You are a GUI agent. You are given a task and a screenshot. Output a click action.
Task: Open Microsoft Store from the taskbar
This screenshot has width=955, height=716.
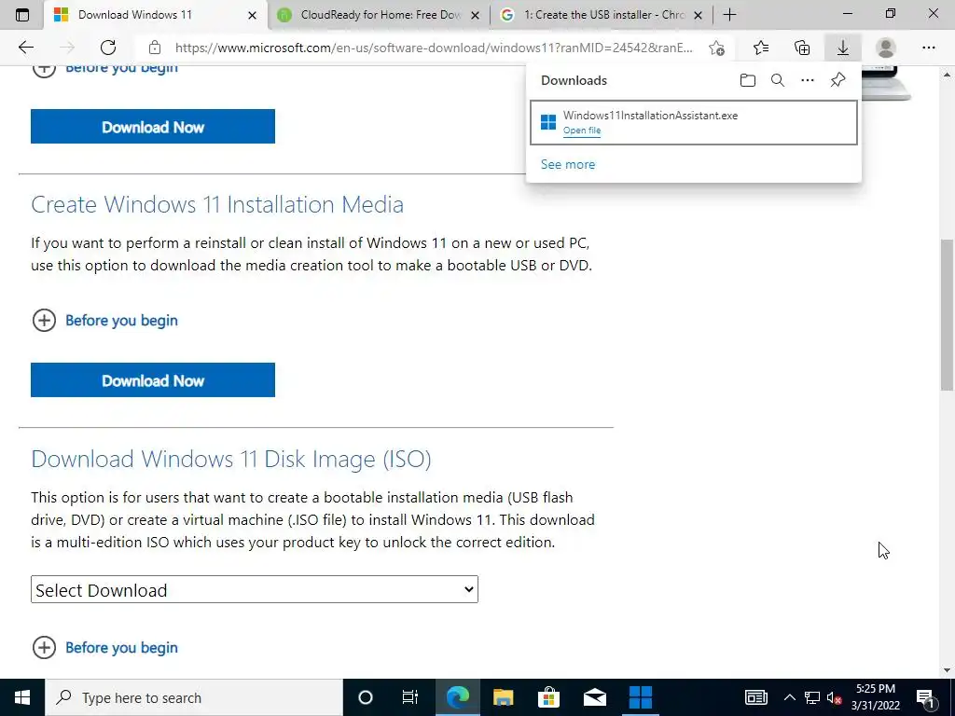(x=548, y=697)
